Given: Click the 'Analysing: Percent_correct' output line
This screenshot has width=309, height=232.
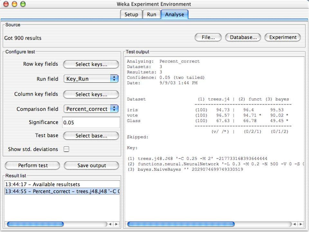Looking at the screenshot, I should tap(164, 61).
